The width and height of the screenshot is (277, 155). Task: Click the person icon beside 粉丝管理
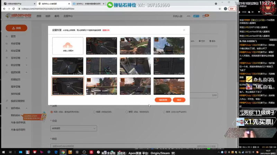tap(7, 51)
